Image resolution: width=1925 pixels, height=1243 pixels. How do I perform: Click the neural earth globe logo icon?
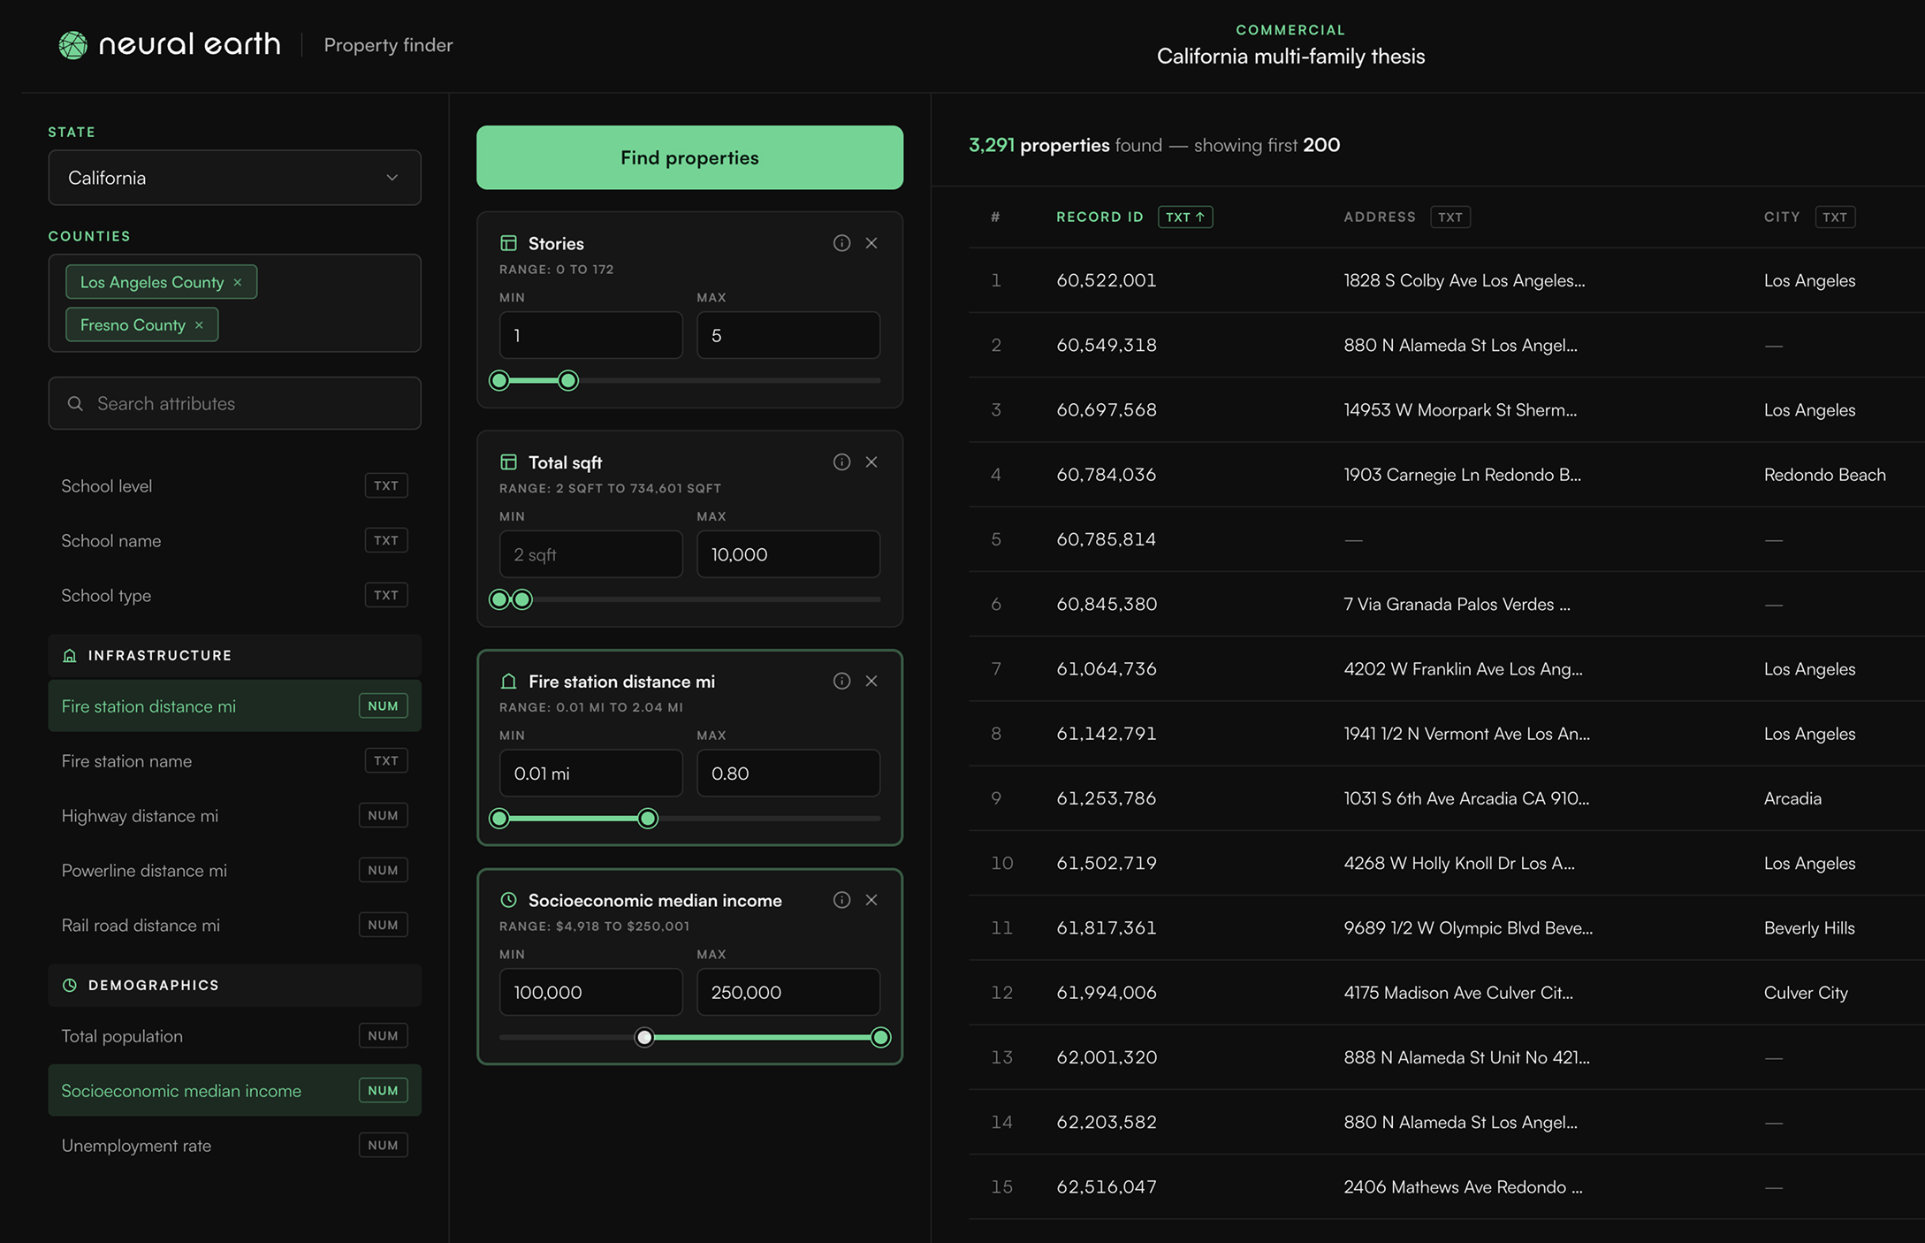tap(73, 45)
